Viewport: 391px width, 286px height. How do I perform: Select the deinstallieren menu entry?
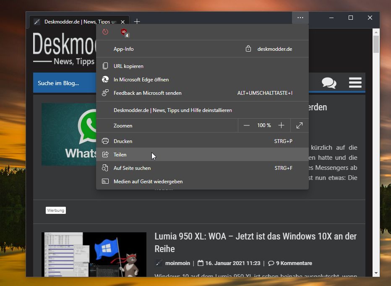[x=202, y=110]
